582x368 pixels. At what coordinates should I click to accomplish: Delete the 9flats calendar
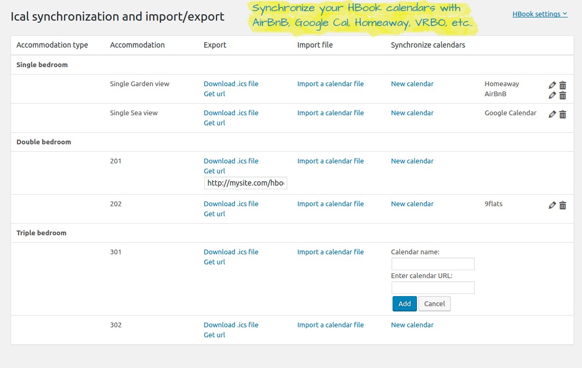click(x=563, y=205)
